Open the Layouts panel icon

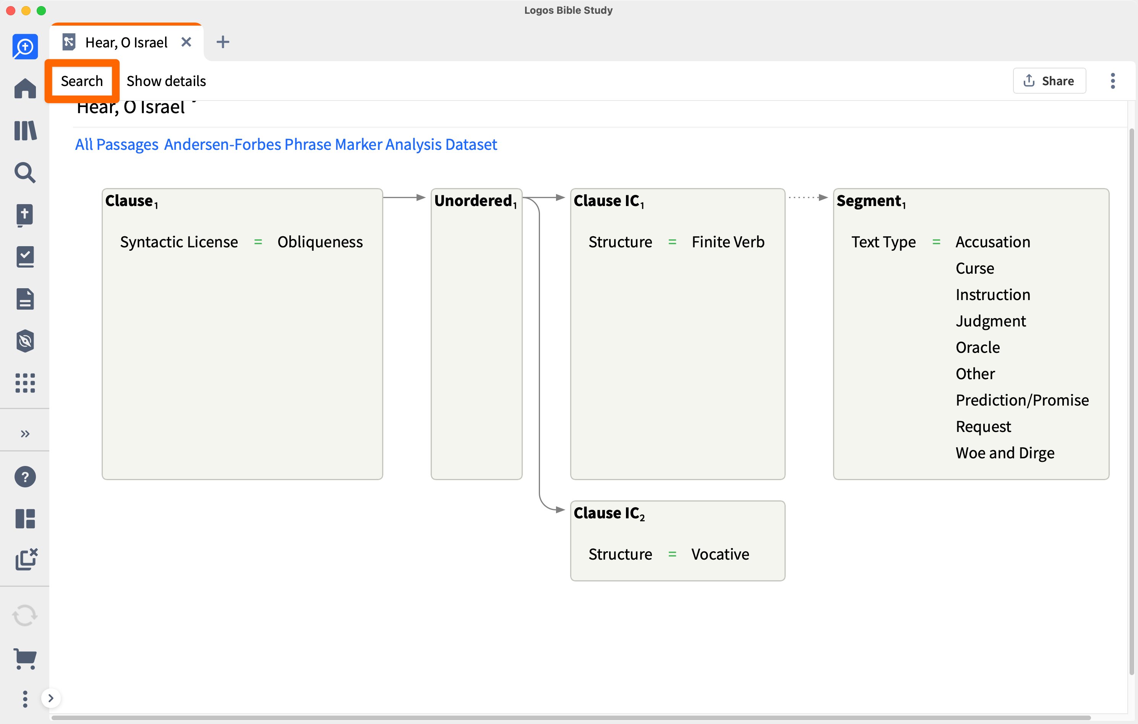[24, 519]
